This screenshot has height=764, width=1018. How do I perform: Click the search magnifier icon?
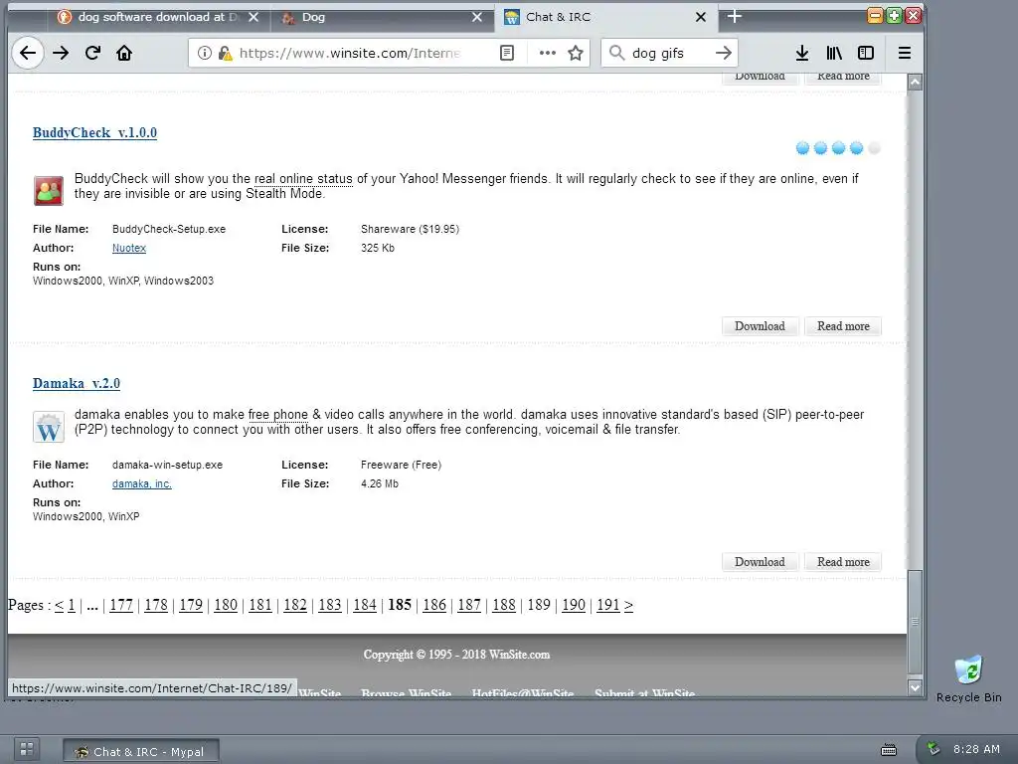point(616,53)
